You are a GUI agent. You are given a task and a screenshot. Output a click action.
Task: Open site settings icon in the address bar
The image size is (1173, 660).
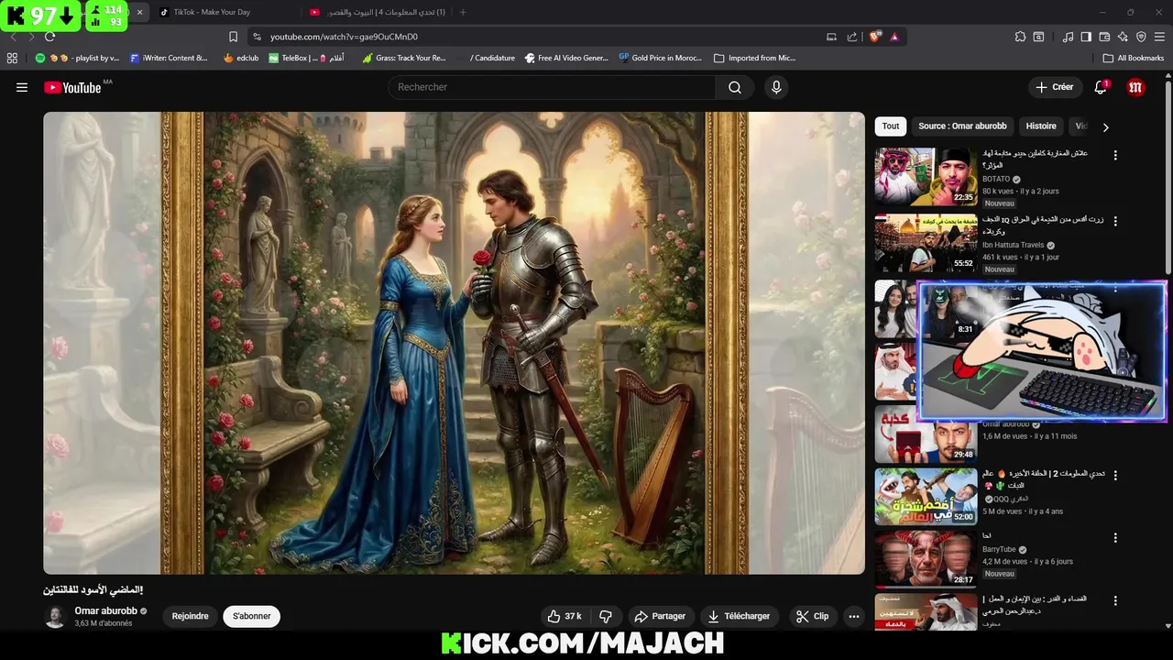tap(257, 37)
